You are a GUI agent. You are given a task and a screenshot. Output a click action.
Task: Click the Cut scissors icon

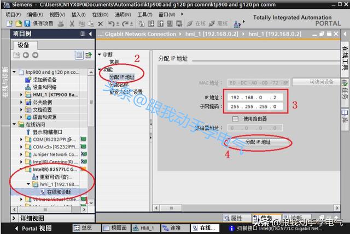point(72,23)
